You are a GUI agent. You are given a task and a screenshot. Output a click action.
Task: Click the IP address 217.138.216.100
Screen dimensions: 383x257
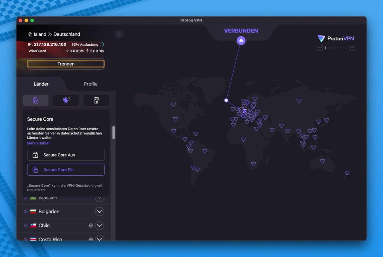tap(50, 44)
